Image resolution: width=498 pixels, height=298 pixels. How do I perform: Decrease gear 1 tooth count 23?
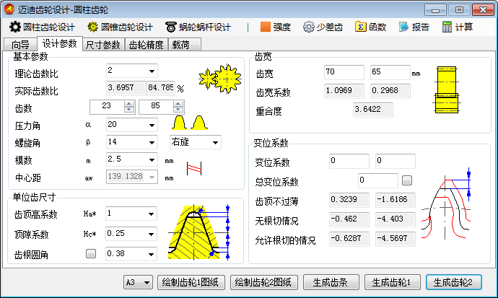pos(129,110)
